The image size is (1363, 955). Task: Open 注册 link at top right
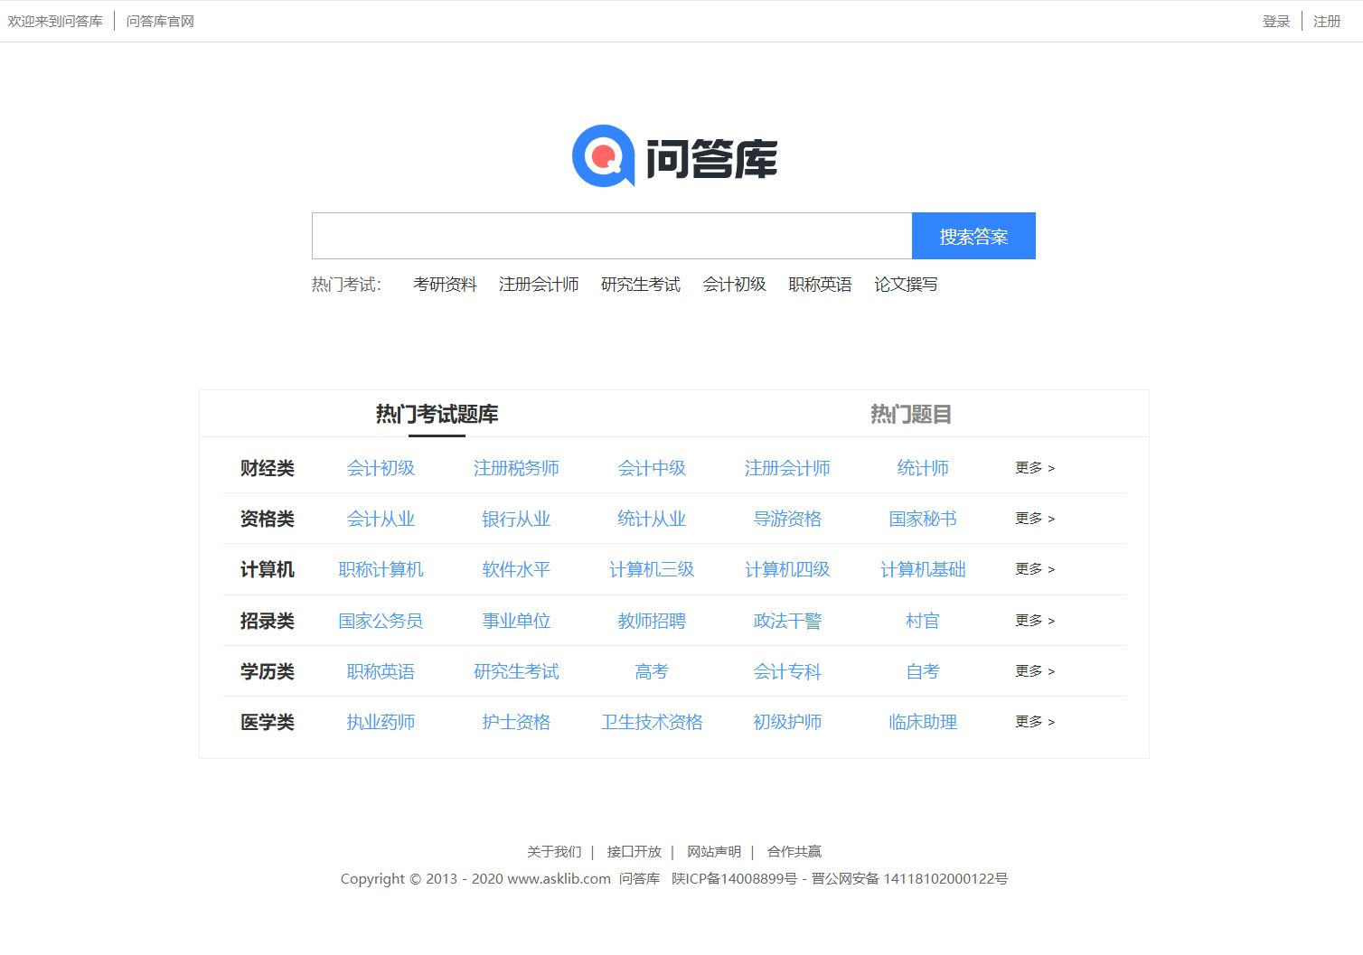(1327, 21)
